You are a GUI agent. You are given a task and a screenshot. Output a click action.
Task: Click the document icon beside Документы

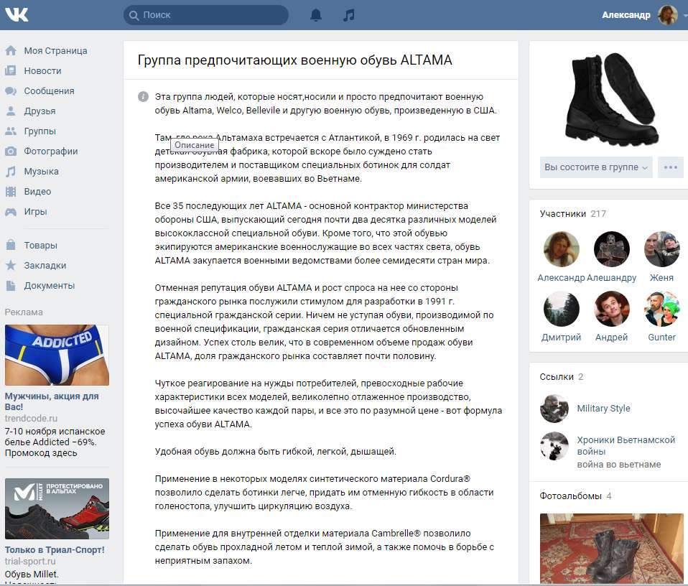(11, 286)
